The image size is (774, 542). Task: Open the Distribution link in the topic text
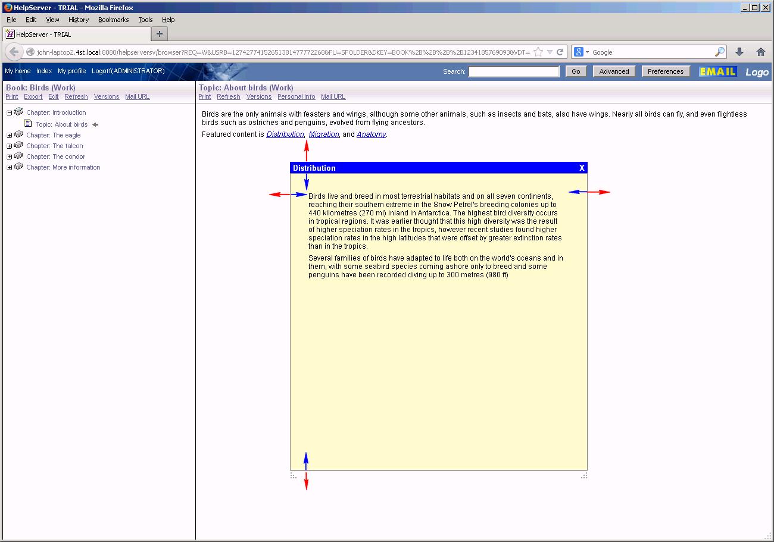(x=285, y=134)
